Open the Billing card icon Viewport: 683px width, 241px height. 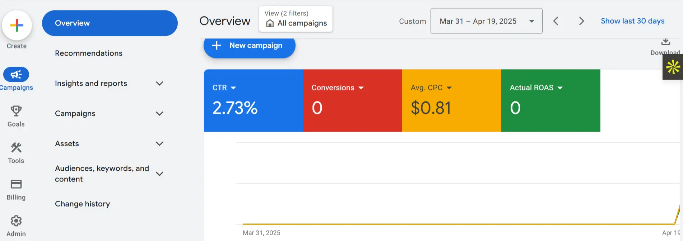click(16, 184)
